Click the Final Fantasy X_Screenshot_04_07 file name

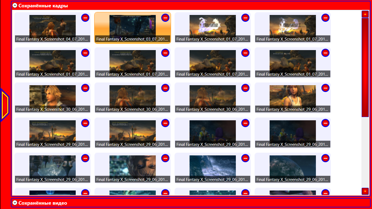coord(53,39)
